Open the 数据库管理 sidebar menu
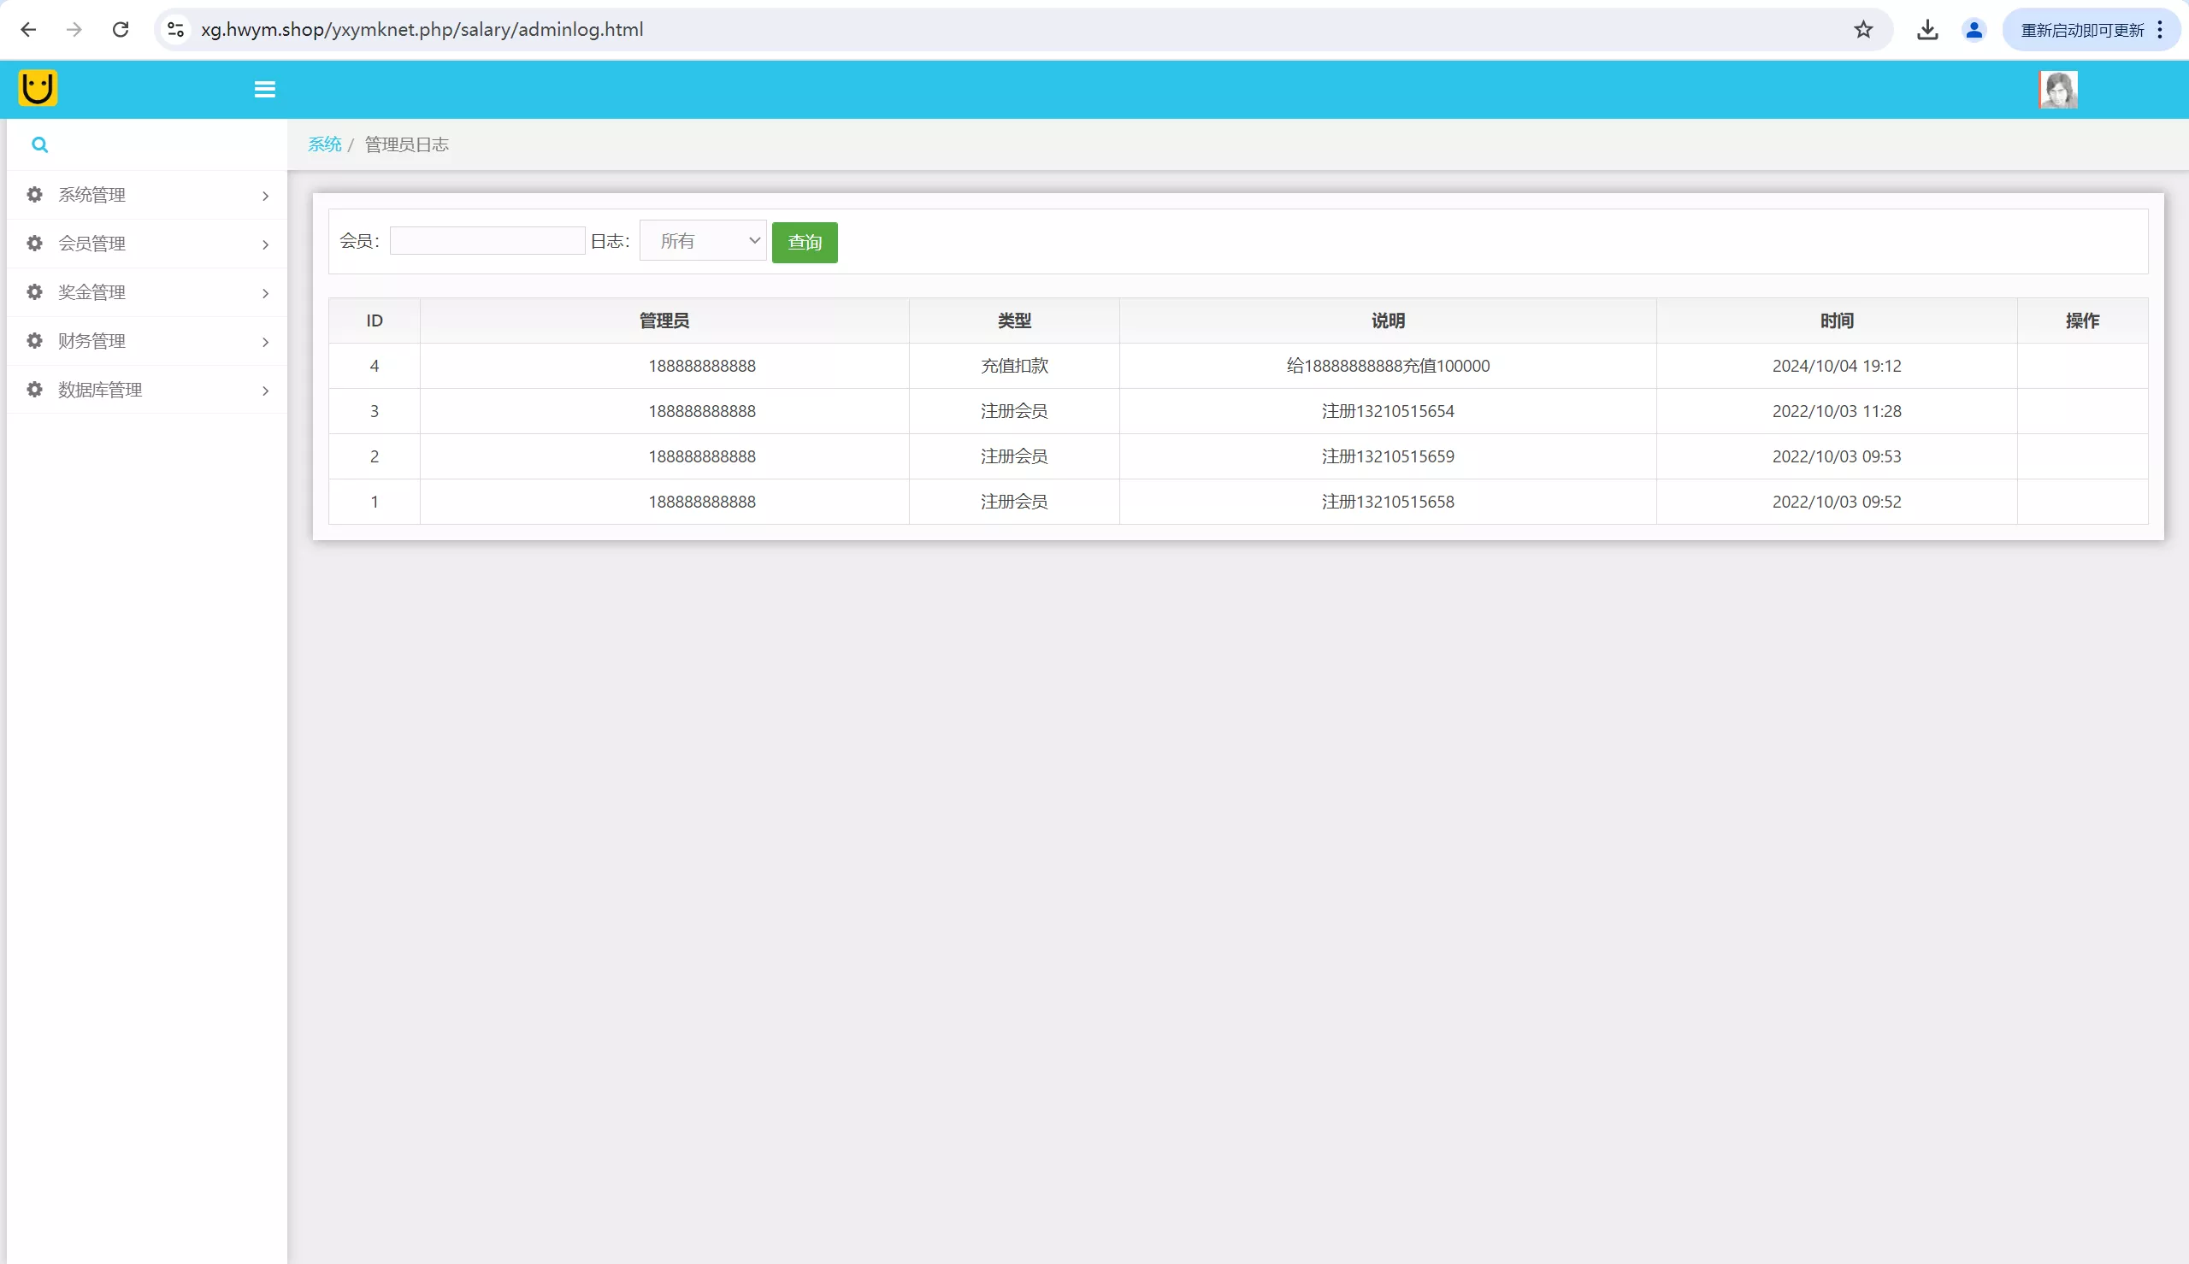 (100, 390)
